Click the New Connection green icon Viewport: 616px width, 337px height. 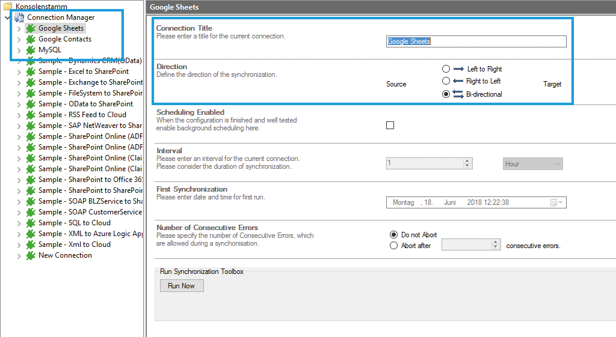point(31,255)
